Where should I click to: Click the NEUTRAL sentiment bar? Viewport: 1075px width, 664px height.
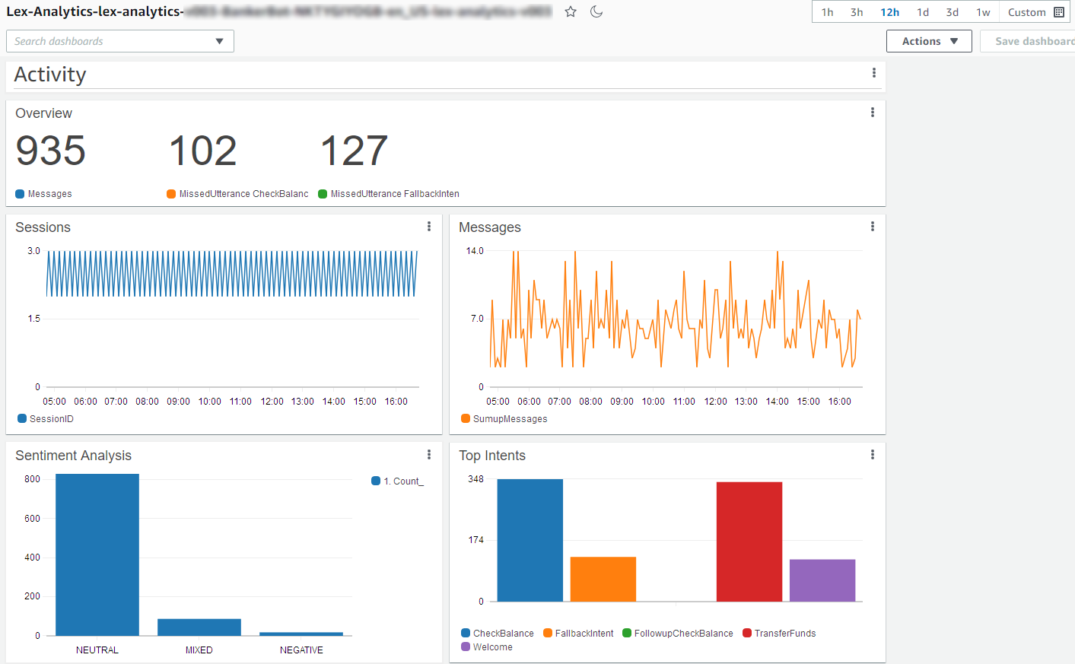coord(97,555)
